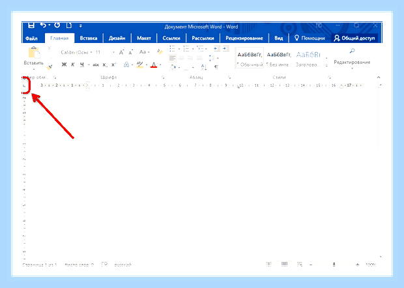The height and width of the screenshot is (288, 404).
Task: Toggle superscript formatting
Action: tap(113, 65)
